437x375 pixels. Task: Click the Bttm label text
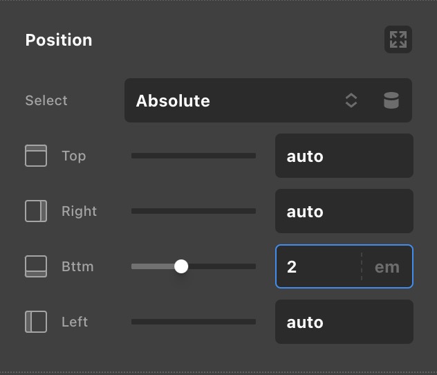(77, 266)
